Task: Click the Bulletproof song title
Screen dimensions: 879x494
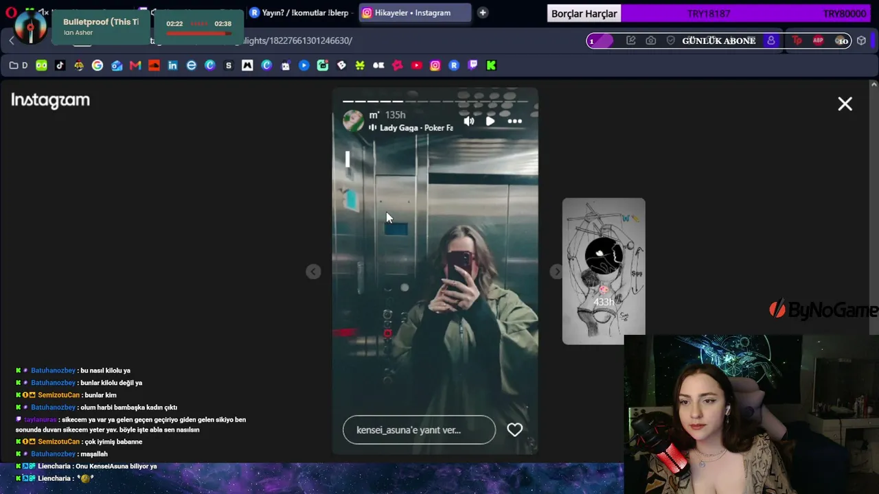Action: click(x=101, y=22)
